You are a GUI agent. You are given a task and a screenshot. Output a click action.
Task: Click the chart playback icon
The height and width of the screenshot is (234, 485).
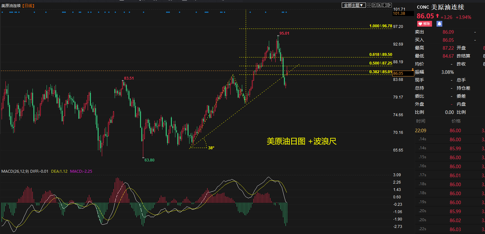click(379, 5)
